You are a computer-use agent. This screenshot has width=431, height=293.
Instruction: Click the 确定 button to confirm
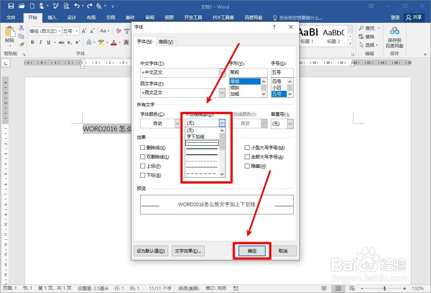[252, 251]
